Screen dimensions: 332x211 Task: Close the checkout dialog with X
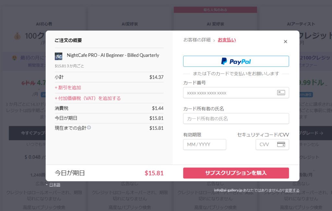pos(285,42)
